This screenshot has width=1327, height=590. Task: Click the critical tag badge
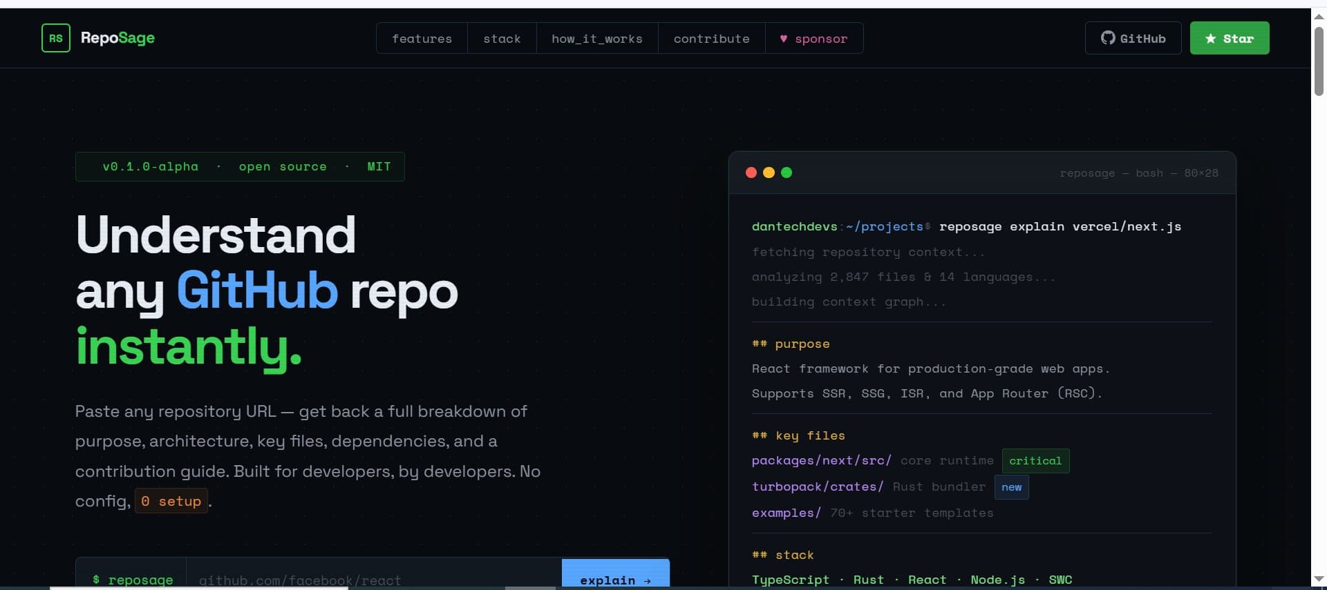[x=1035, y=461]
